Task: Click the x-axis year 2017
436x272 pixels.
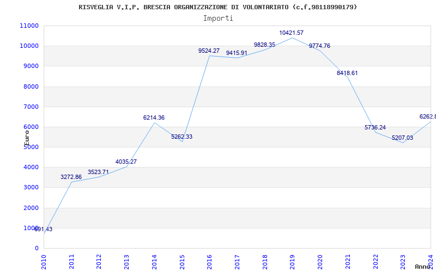Action: coord(237,262)
